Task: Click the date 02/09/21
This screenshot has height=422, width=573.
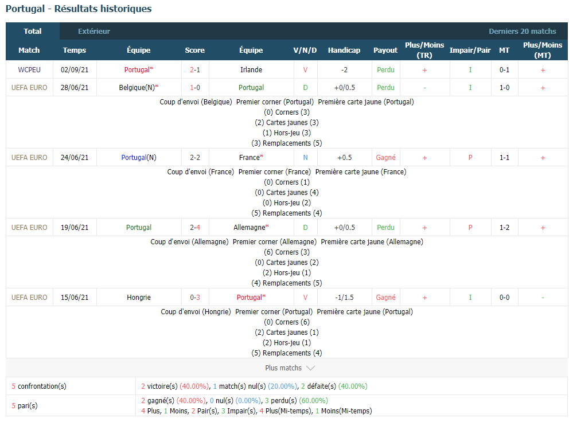Action: [x=75, y=69]
